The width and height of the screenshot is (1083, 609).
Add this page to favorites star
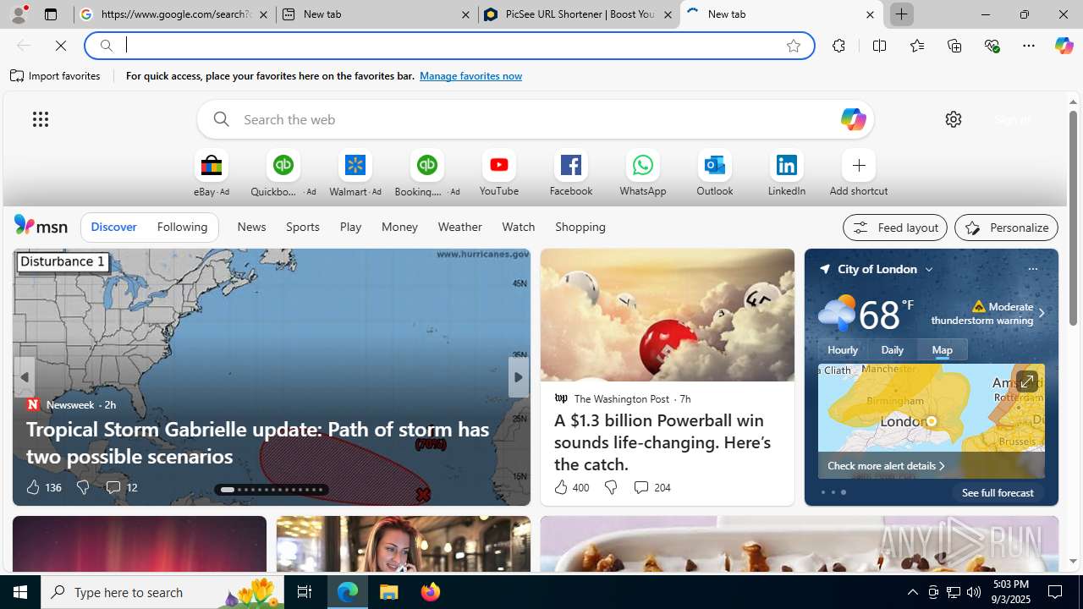pos(794,46)
